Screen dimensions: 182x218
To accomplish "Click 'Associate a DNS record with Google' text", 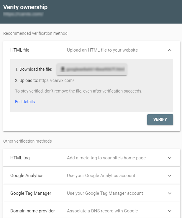I will [102, 211].
